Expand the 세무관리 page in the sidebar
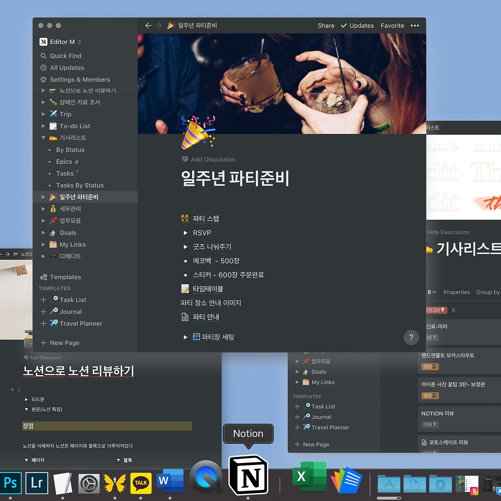501x501 pixels. tap(43, 209)
